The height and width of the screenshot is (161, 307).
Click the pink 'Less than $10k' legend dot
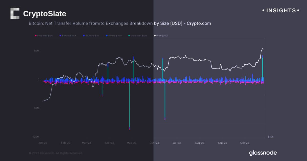[x=36, y=36]
